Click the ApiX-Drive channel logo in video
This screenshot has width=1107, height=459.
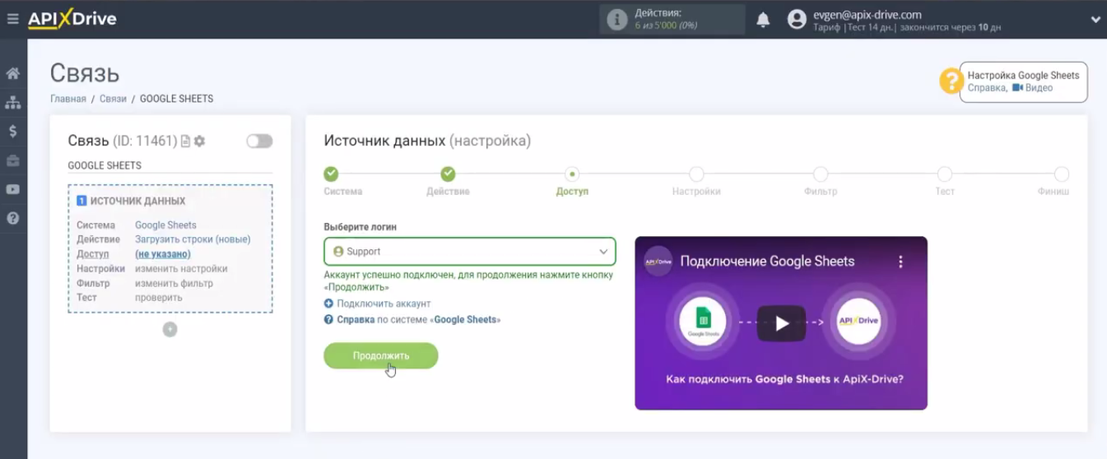658,262
